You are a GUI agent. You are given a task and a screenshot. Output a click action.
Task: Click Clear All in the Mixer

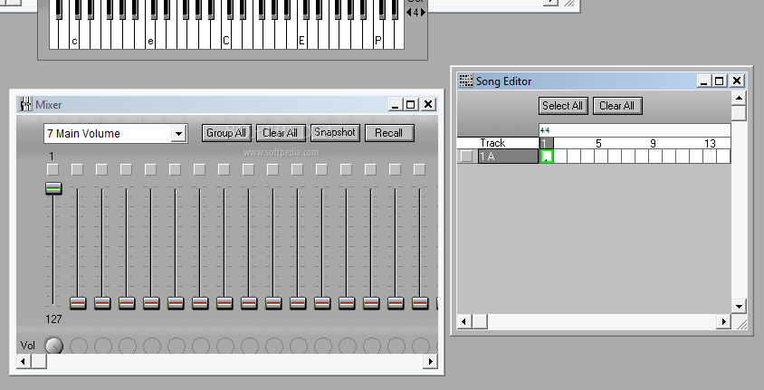click(281, 133)
